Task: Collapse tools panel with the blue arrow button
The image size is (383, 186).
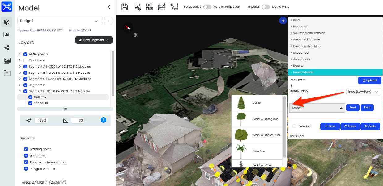Action: point(283,21)
